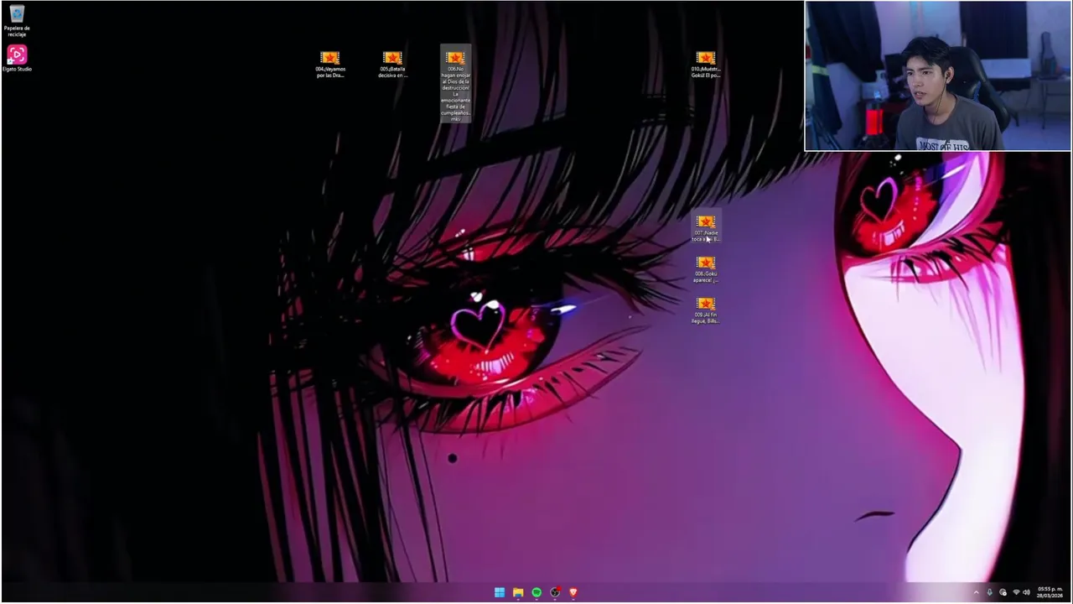The image size is (1073, 604).
Task: Click the Wi-Fi network tray icon
Action: coord(1016,592)
